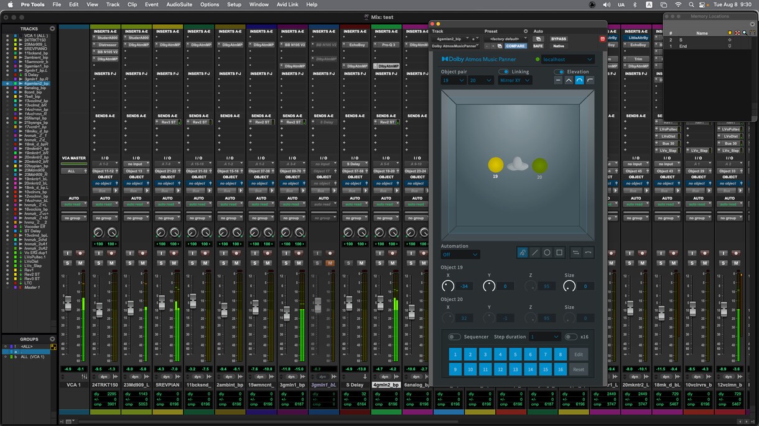Open the Step duration dropdown
This screenshot has width=759, height=426.
pos(544,337)
